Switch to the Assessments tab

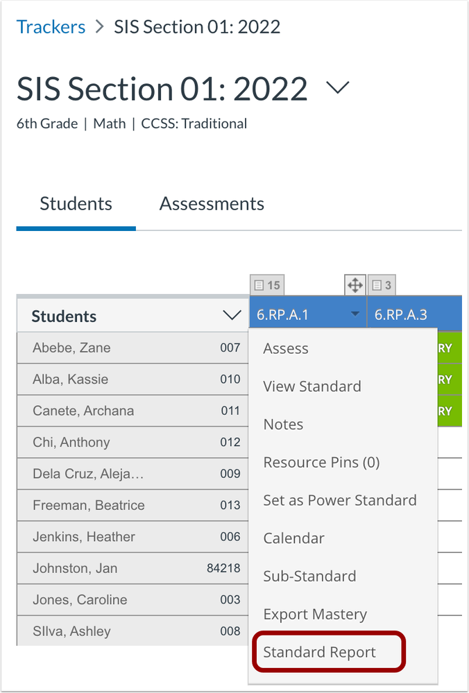212,204
